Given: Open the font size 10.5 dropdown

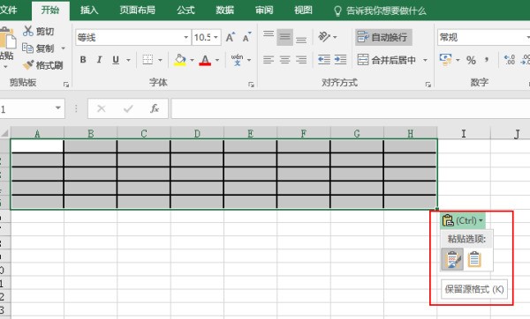Looking at the screenshot, I should click(x=216, y=37).
